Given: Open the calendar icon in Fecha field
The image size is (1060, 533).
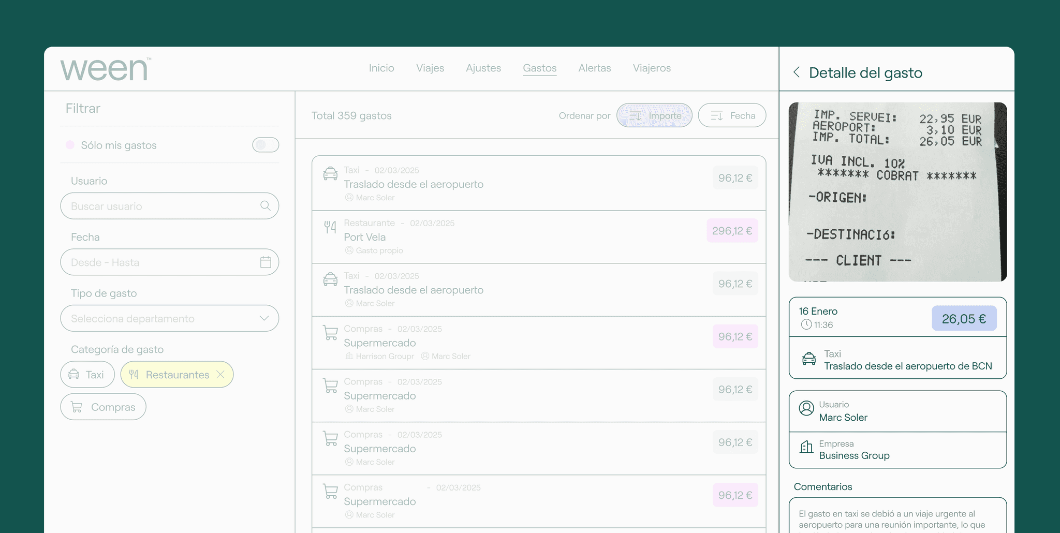Looking at the screenshot, I should (266, 262).
